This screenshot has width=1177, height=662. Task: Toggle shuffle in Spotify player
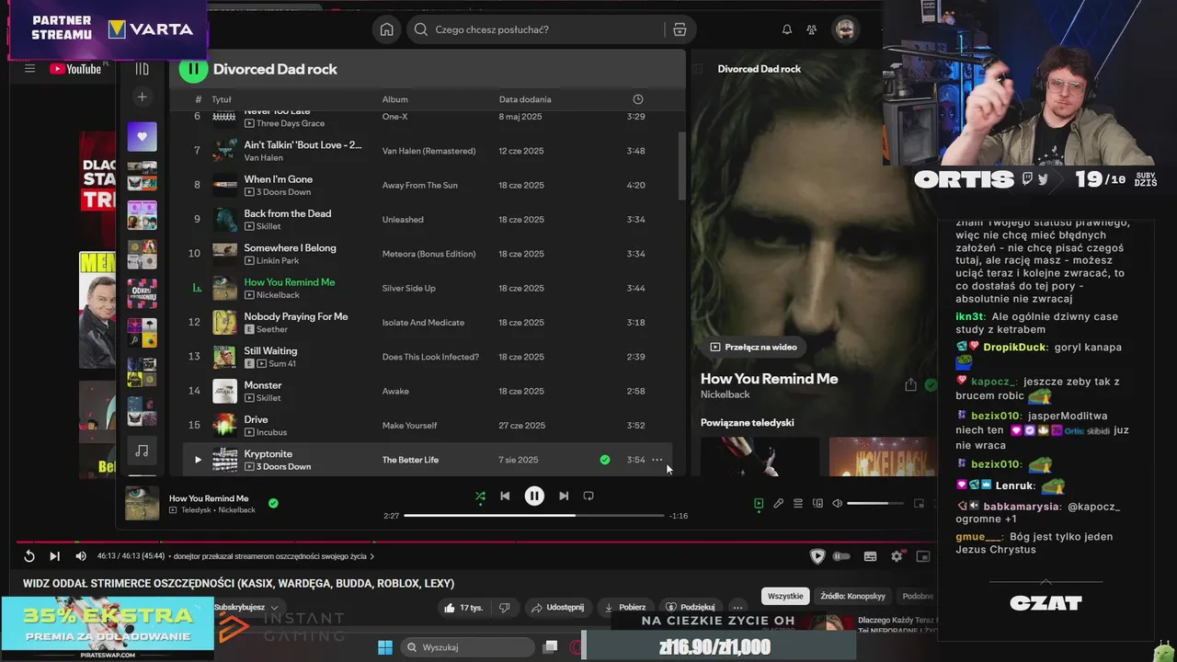pyautogui.click(x=480, y=496)
